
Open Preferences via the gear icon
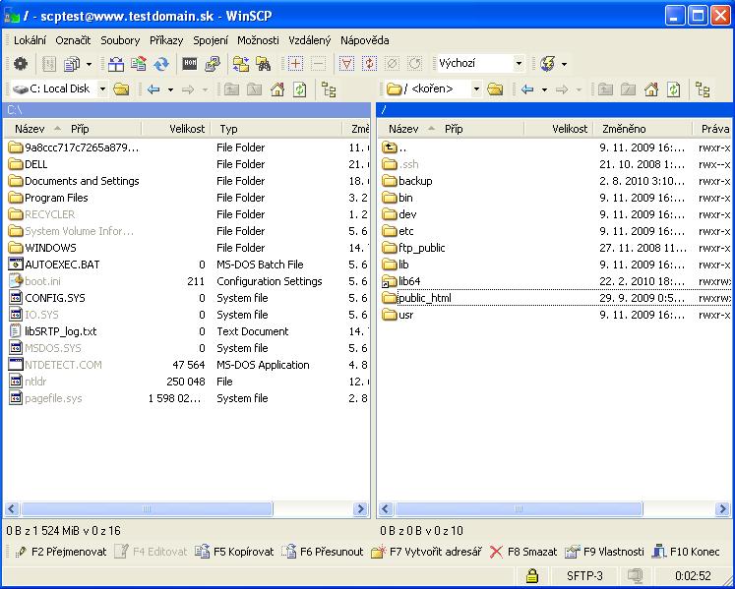click(20, 64)
